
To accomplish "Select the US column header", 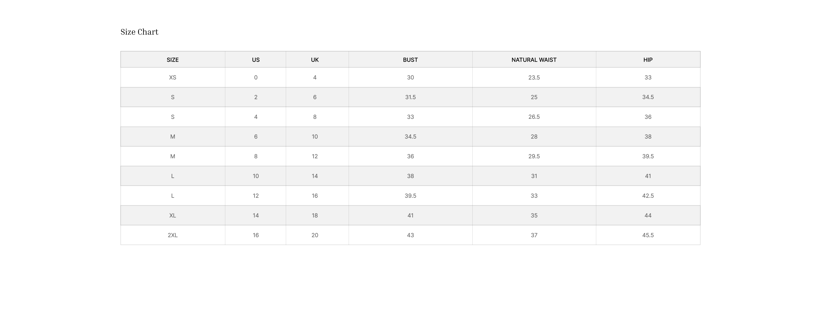I will coord(256,59).
